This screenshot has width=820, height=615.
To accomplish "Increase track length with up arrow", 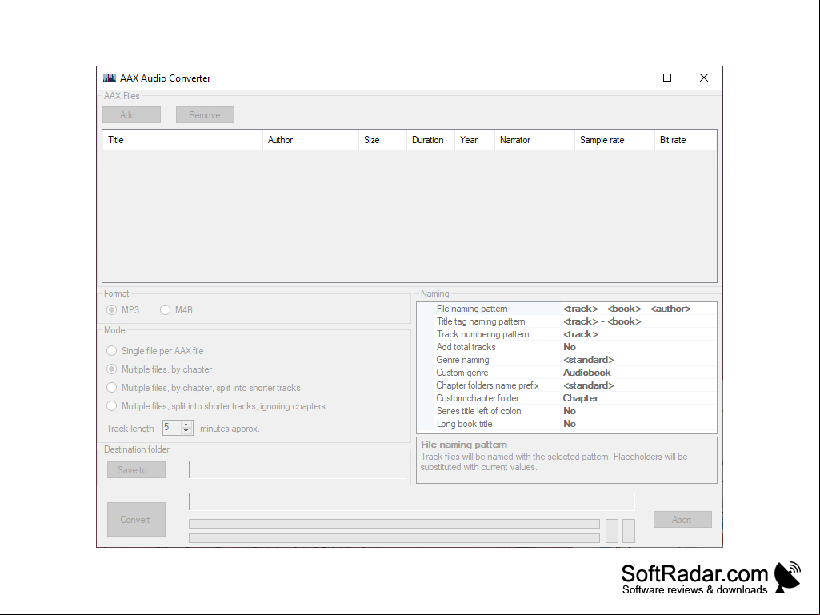I will (x=186, y=424).
